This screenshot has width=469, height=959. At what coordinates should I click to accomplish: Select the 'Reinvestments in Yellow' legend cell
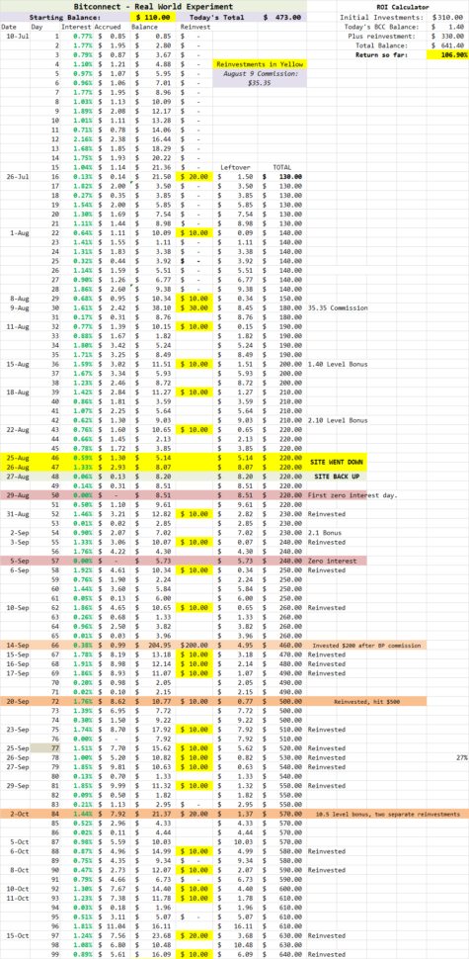click(260, 63)
